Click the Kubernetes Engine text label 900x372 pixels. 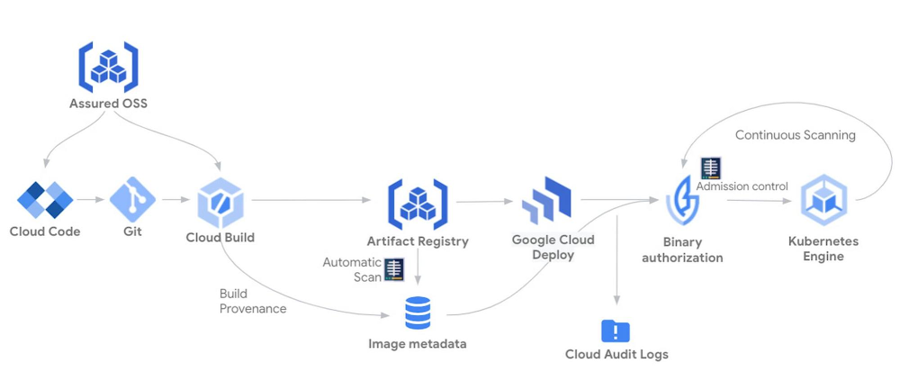823,249
